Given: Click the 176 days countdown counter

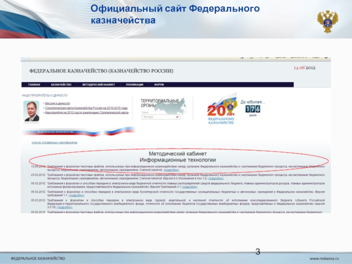Looking at the screenshot, I should click(x=253, y=109).
